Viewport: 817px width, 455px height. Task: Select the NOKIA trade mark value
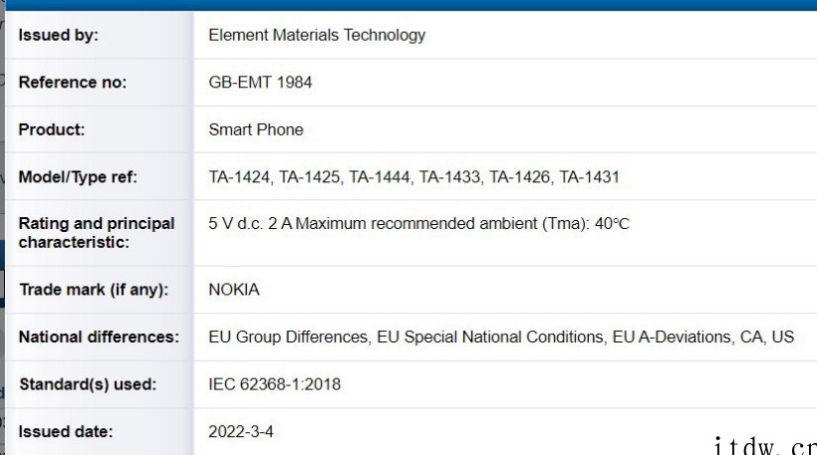coord(234,291)
